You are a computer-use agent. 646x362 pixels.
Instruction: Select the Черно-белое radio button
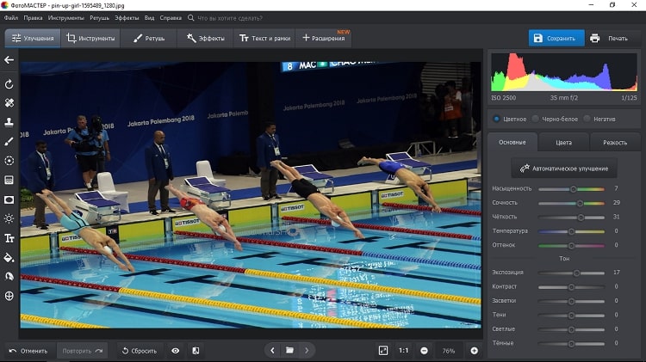point(536,119)
